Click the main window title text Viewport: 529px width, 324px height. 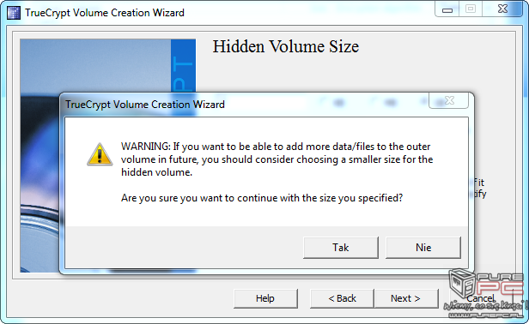105,13
